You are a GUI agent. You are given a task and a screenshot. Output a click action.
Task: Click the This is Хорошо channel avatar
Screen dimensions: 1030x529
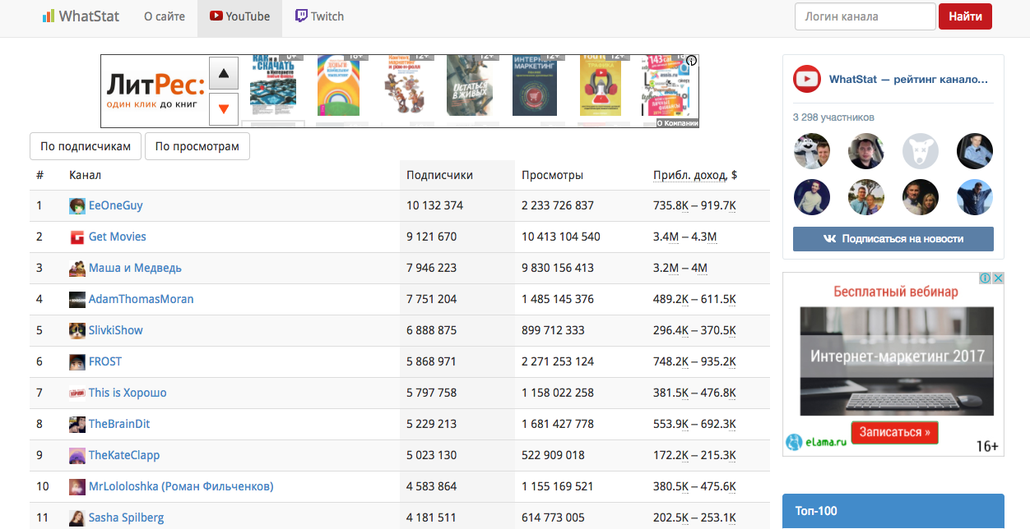pyautogui.click(x=77, y=393)
